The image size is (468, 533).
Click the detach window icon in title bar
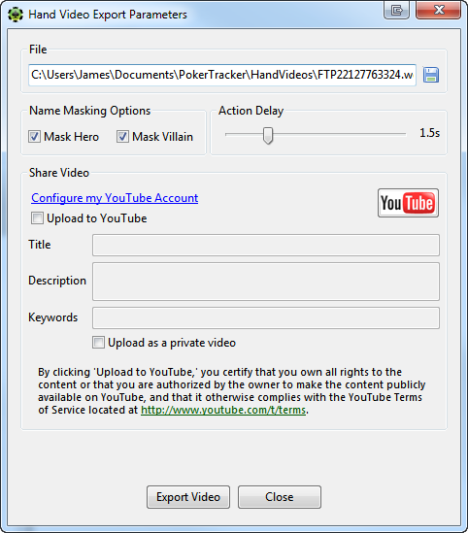click(396, 10)
